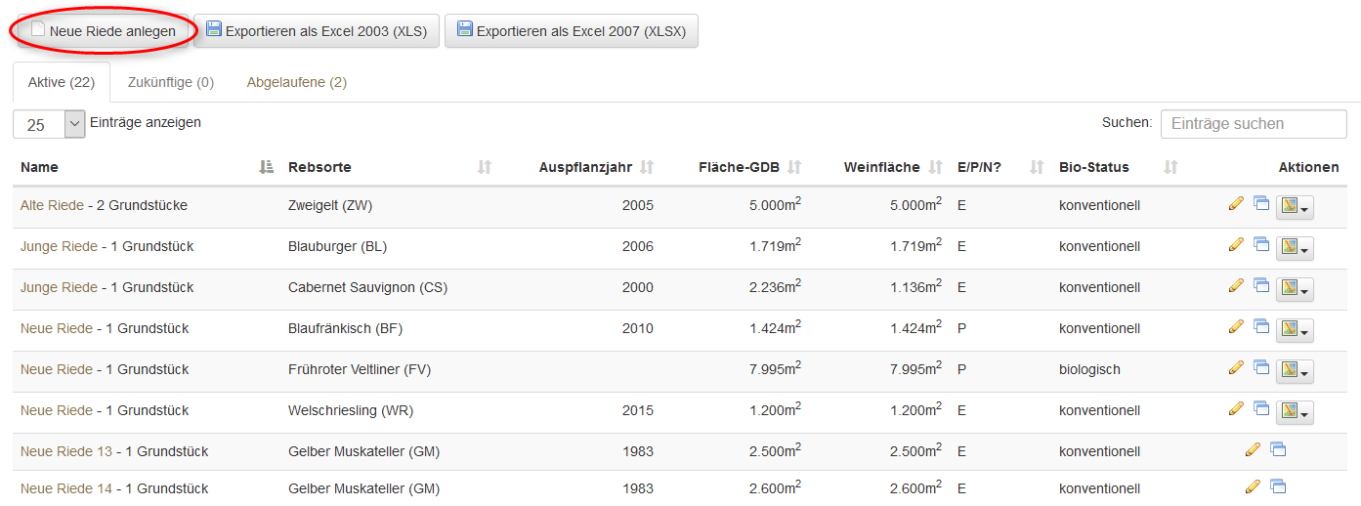Click the pencil icon for Neue Riede 13
This screenshot has height=506, width=1361.
[x=1253, y=450]
